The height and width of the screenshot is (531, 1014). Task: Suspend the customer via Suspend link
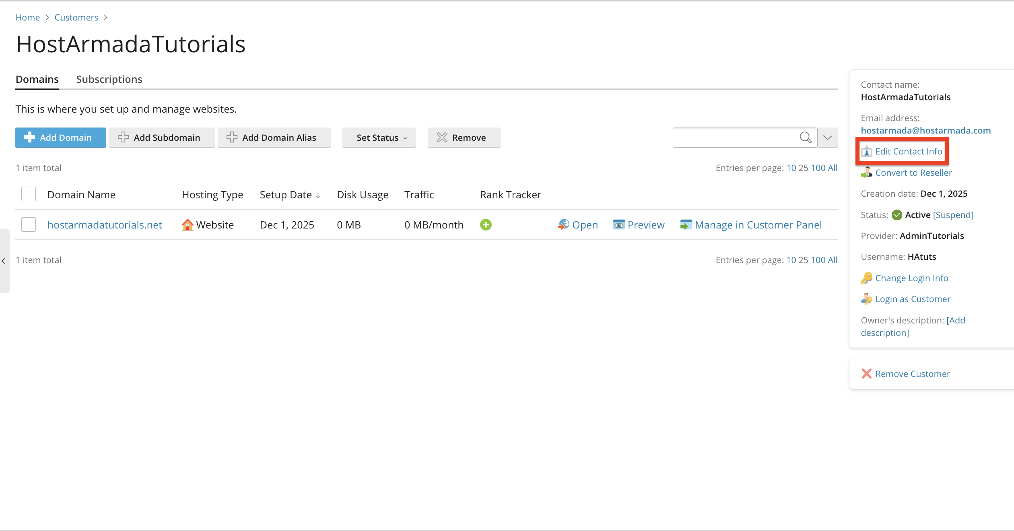pyautogui.click(x=953, y=215)
